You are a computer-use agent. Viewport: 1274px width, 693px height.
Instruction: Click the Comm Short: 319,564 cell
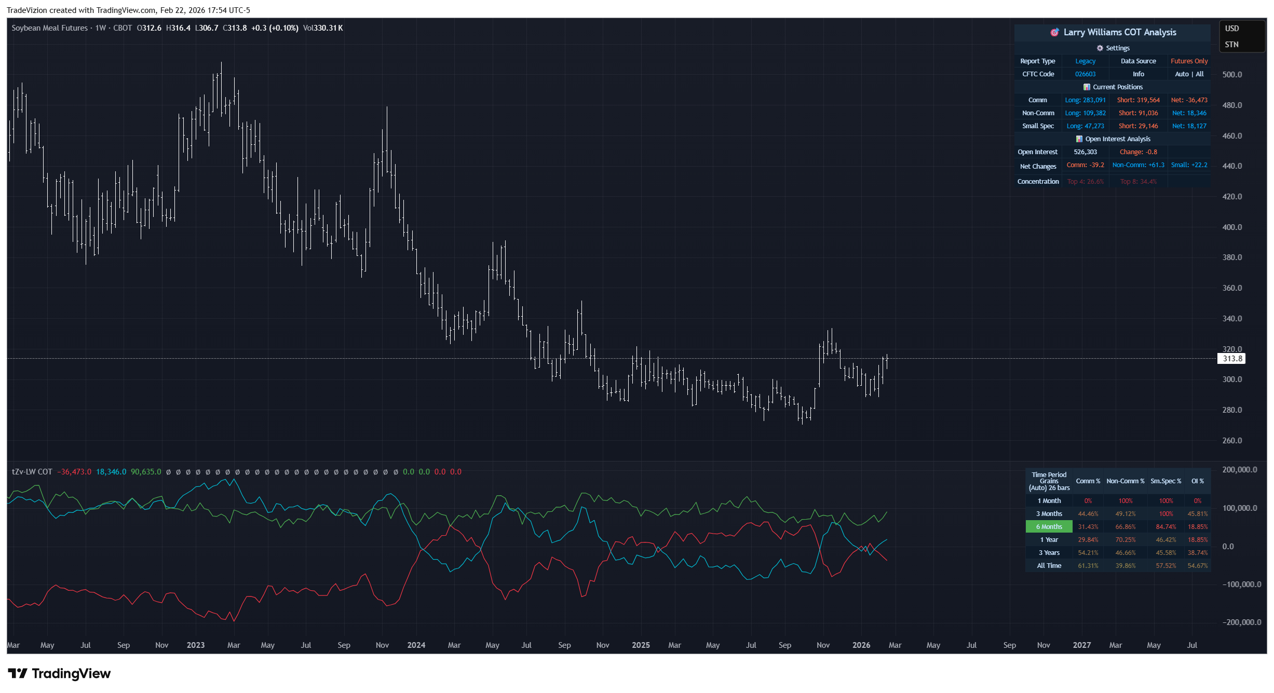(x=1138, y=100)
